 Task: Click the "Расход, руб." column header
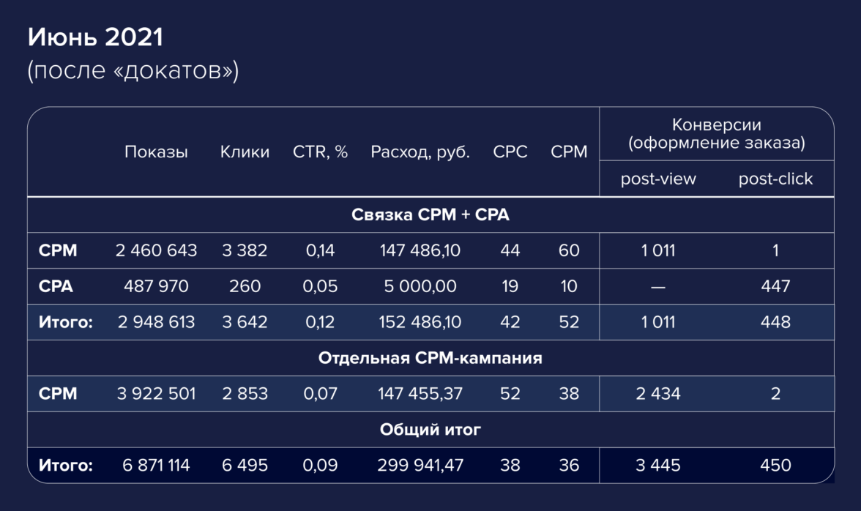420,152
